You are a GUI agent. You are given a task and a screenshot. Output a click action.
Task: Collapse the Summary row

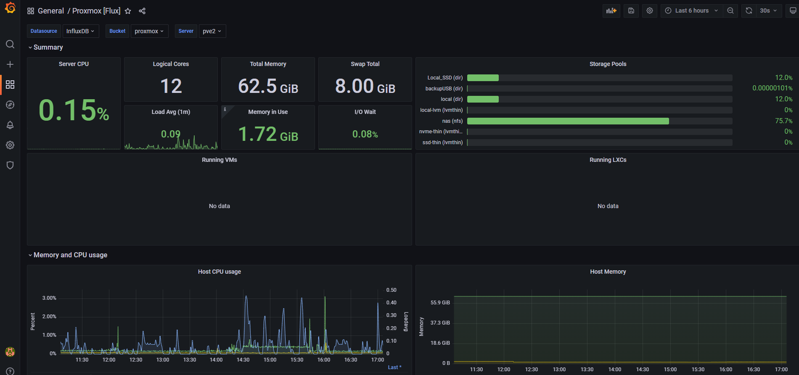[x=48, y=48]
